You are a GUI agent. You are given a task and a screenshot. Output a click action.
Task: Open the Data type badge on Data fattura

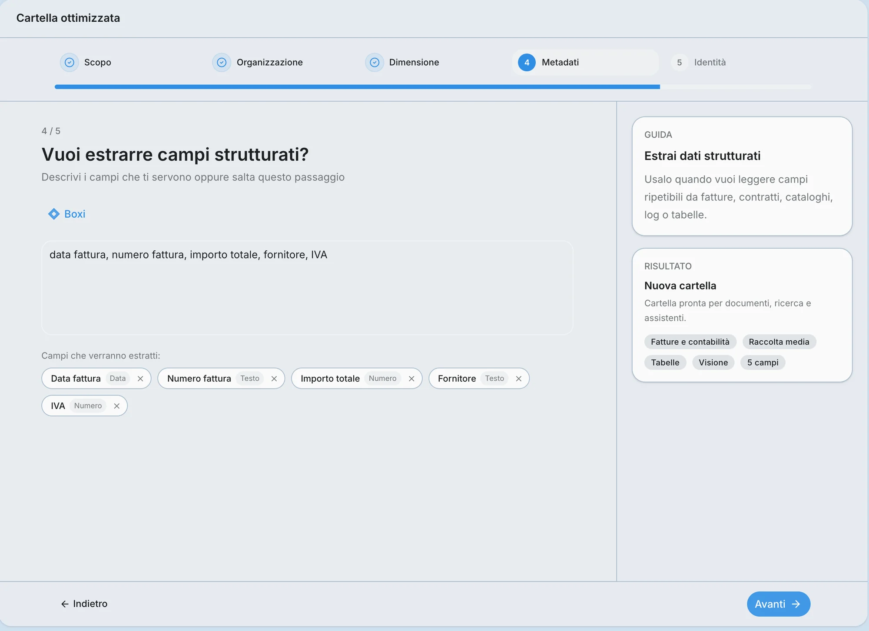pos(118,379)
